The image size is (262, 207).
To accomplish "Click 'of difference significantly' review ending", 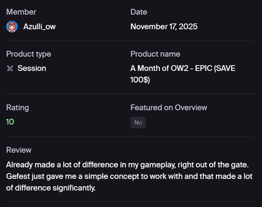I will pos(51,188).
